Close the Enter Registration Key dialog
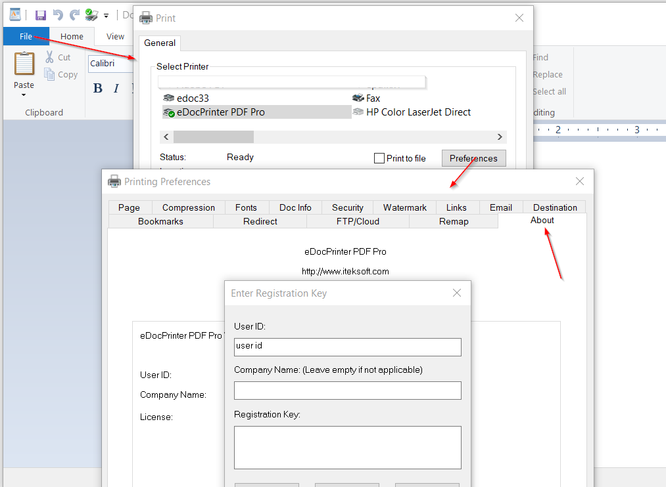 456,293
